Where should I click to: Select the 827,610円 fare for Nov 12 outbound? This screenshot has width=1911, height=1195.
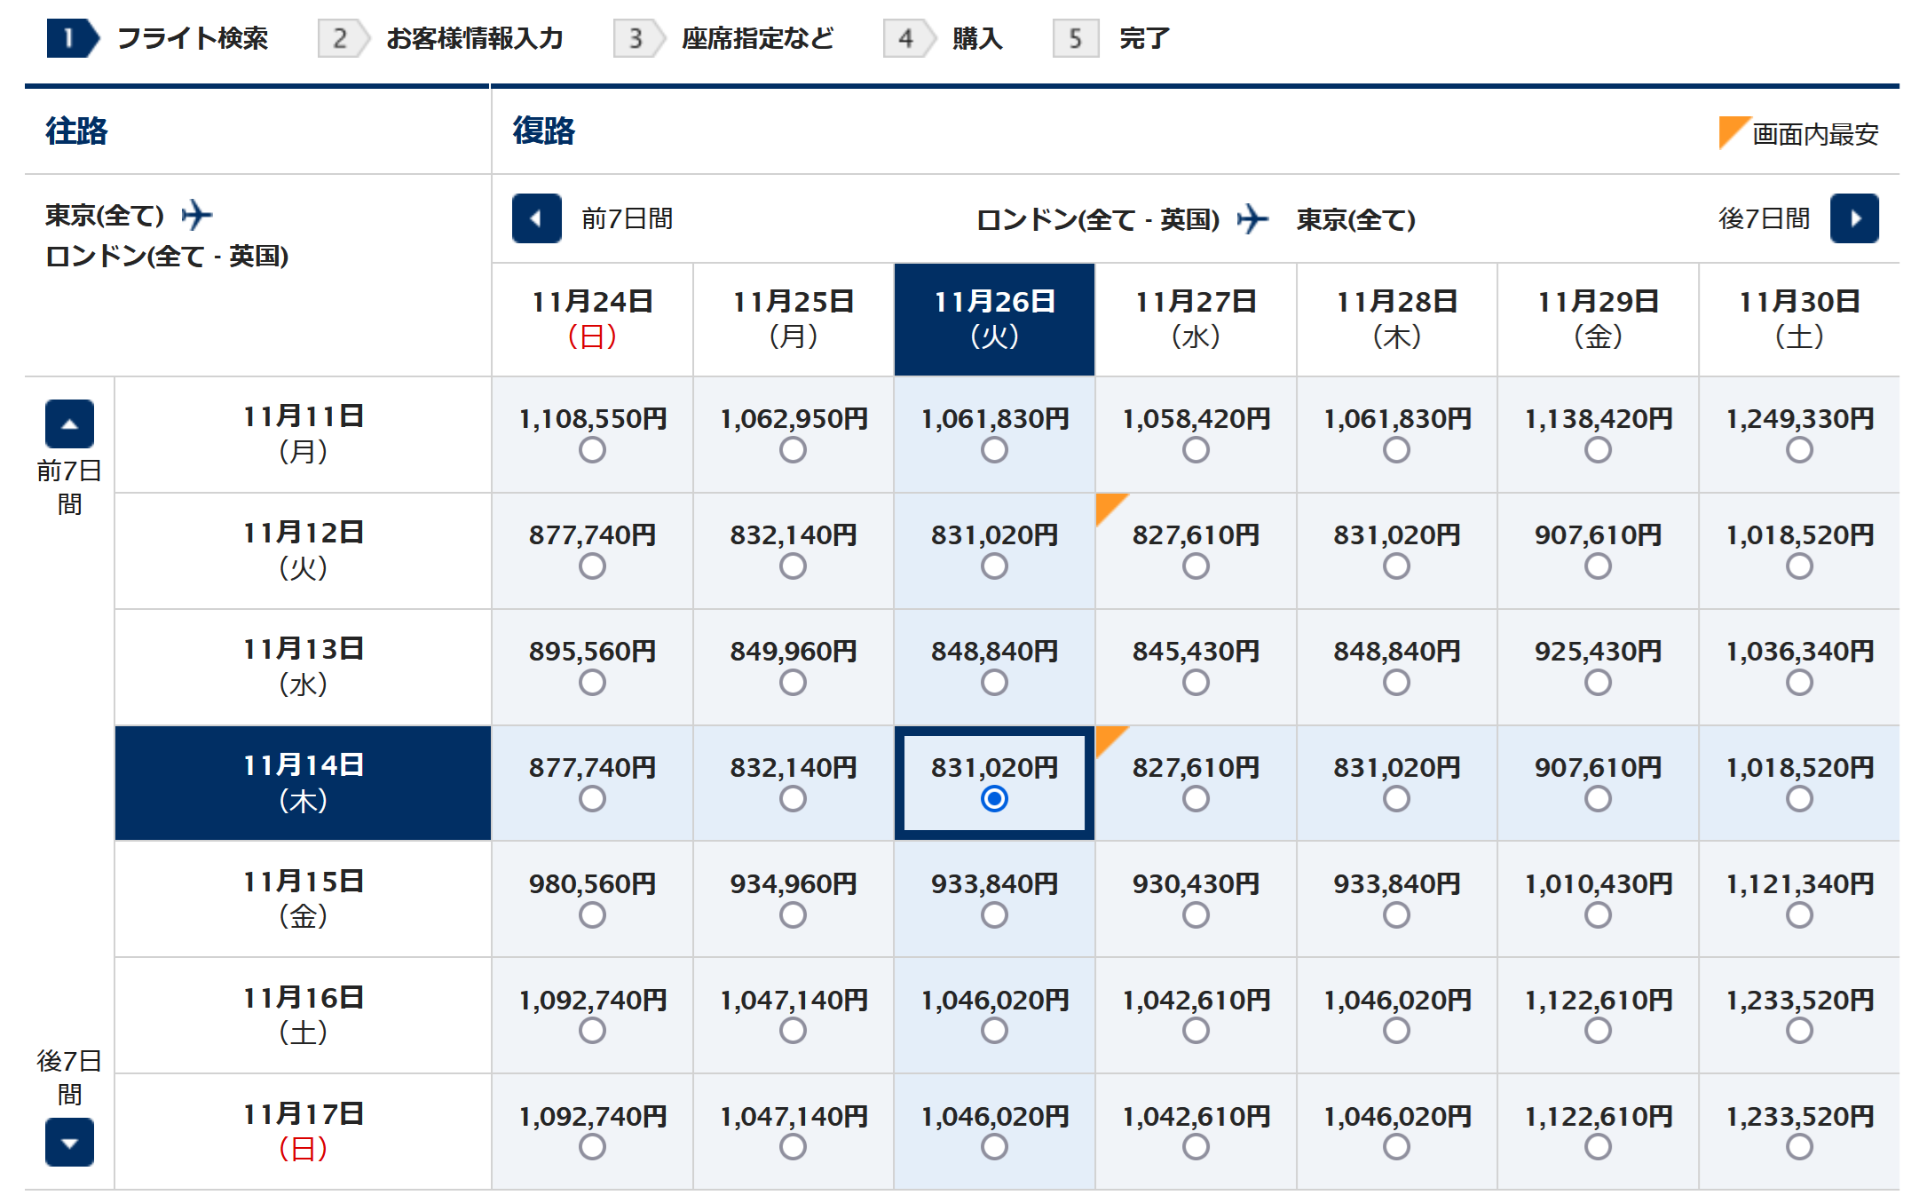click(1196, 566)
